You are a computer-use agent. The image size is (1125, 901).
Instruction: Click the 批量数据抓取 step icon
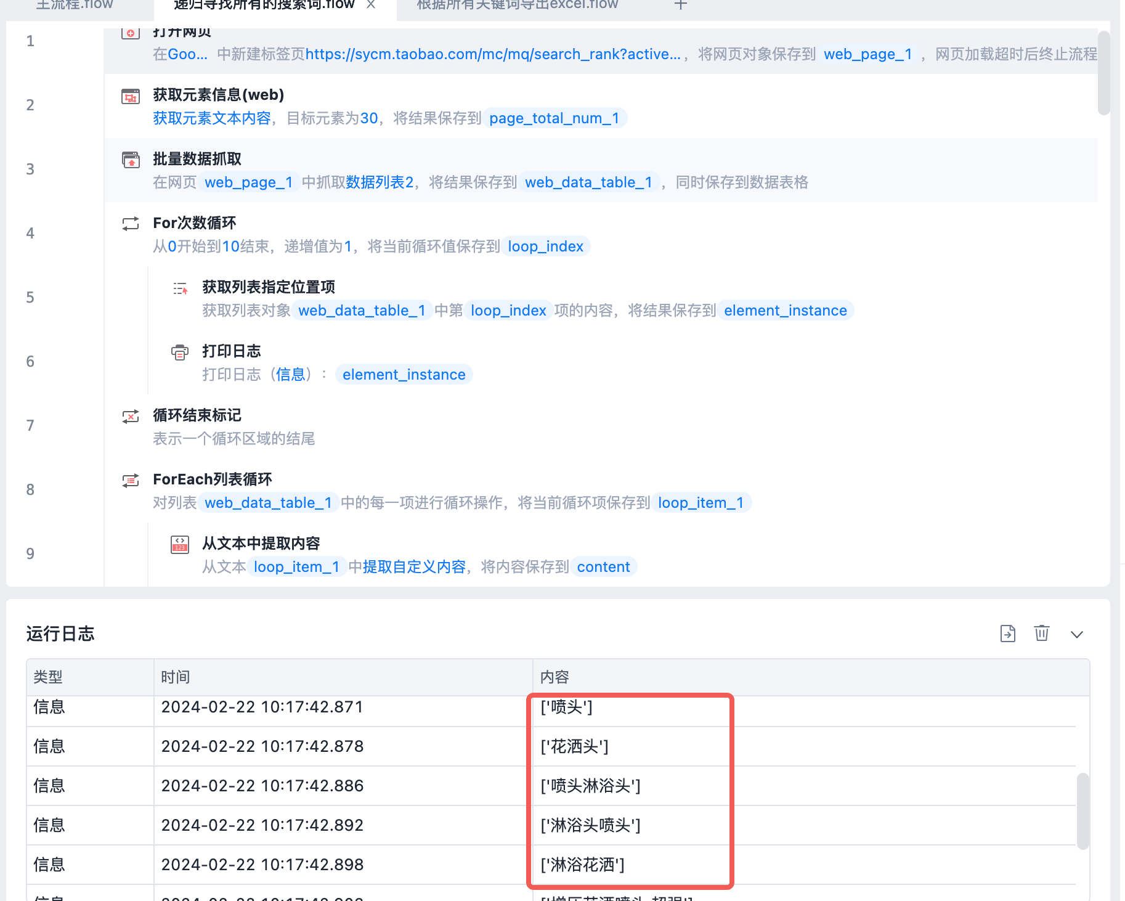(131, 160)
